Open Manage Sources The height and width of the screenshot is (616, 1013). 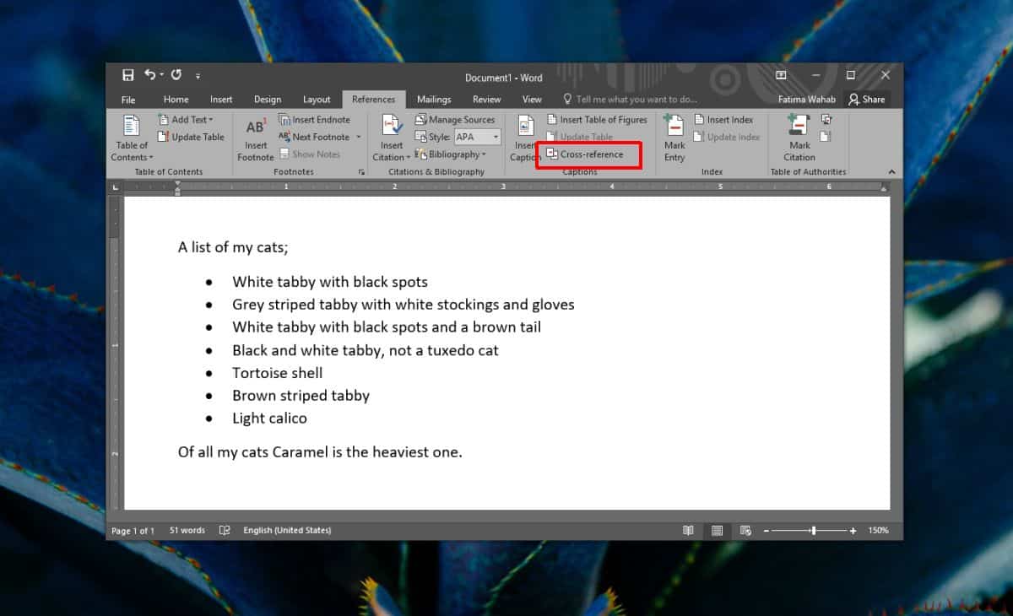click(x=454, y=120)
